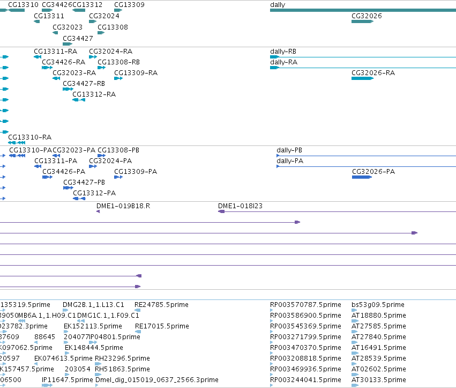Open the CG32024-PA protein feature
456x388 pixels.
point(93,166)
